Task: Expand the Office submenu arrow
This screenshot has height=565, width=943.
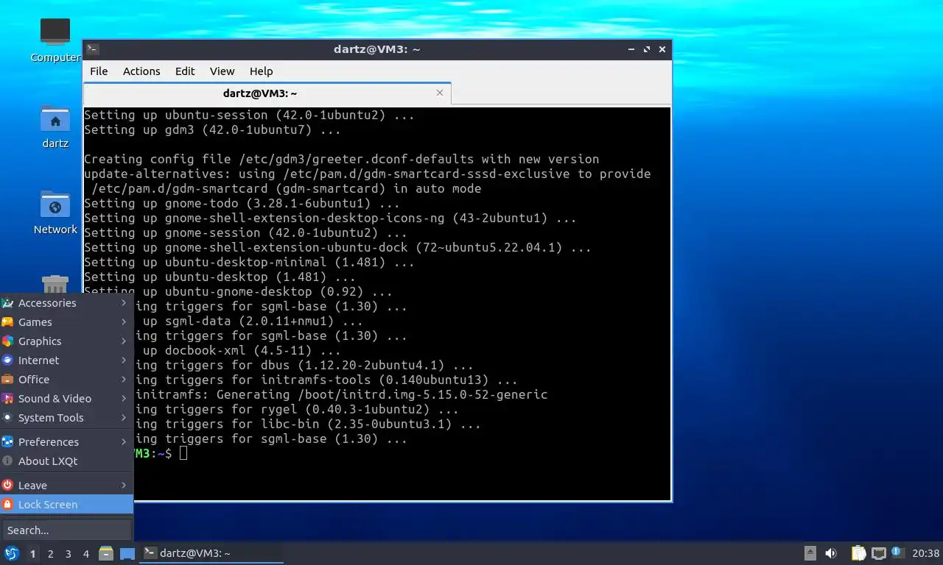Action: (x=124, y=380)
